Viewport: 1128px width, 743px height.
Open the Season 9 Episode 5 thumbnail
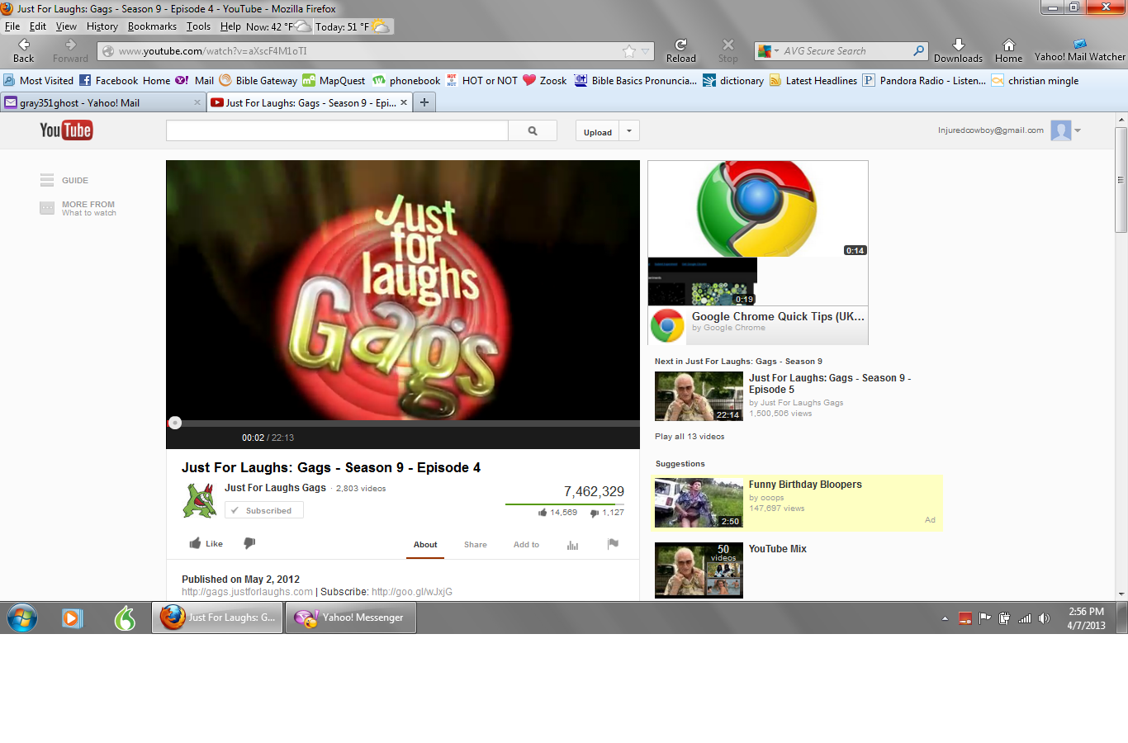click(699, 396)
